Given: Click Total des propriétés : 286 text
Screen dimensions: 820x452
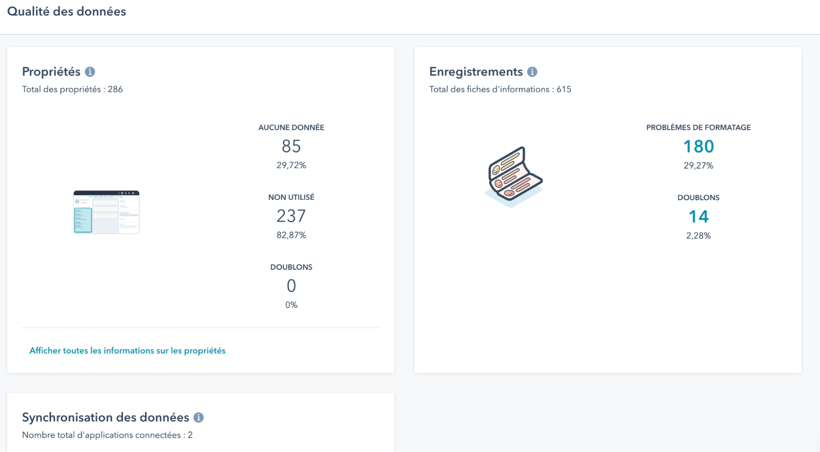Looking at the screenshot, I should [x=72, y=89].
